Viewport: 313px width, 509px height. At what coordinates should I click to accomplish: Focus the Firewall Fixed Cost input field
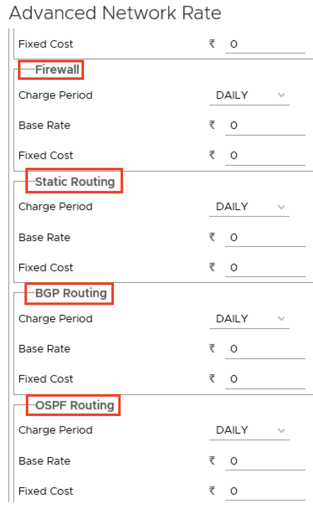265,156
